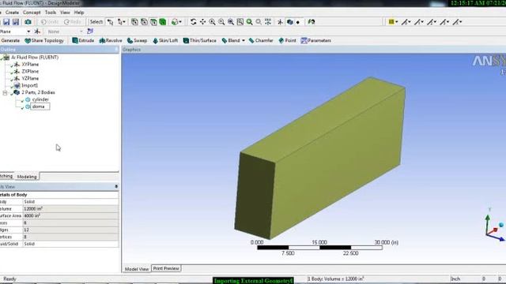Click the Magnifier Window icon
The width and height of the screenshot is (506, 284).
(x=240, y=22)
